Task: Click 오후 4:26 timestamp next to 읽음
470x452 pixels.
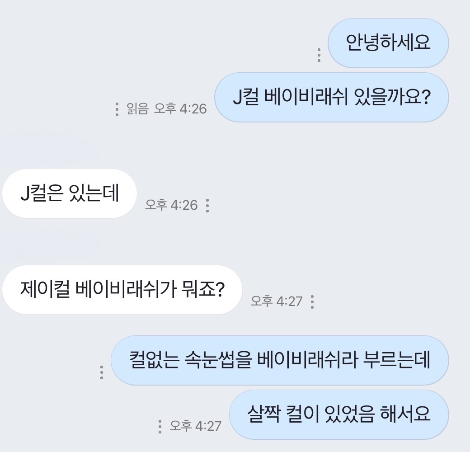Action: (180, 109)
